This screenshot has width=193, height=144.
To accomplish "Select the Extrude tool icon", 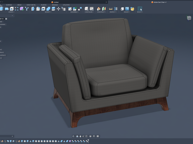I will coord(1,9).
